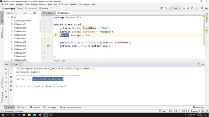
Task: Open the Refactor menu
Action: click(x=43, y=4)
